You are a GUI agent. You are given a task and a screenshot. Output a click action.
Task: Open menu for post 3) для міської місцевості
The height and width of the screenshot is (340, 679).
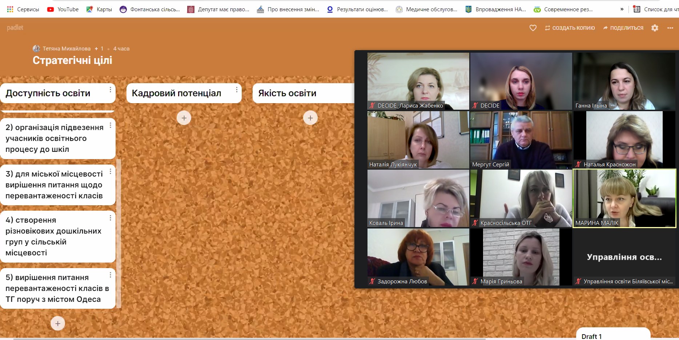coord(111,171)
